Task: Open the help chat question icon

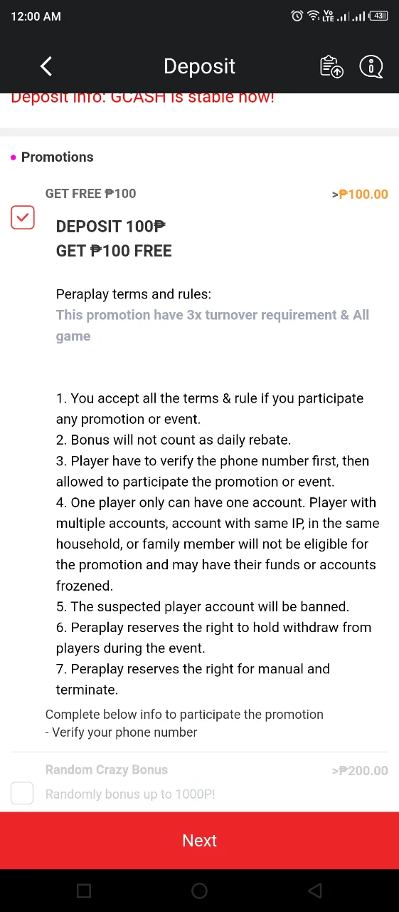Action: pos(371,66)
